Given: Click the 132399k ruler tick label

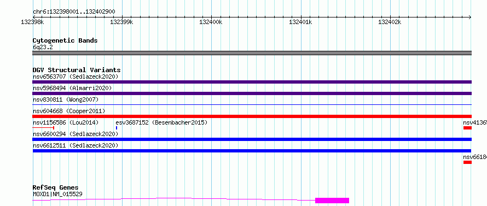Looking at the screenshot, I should pos(121,22).
